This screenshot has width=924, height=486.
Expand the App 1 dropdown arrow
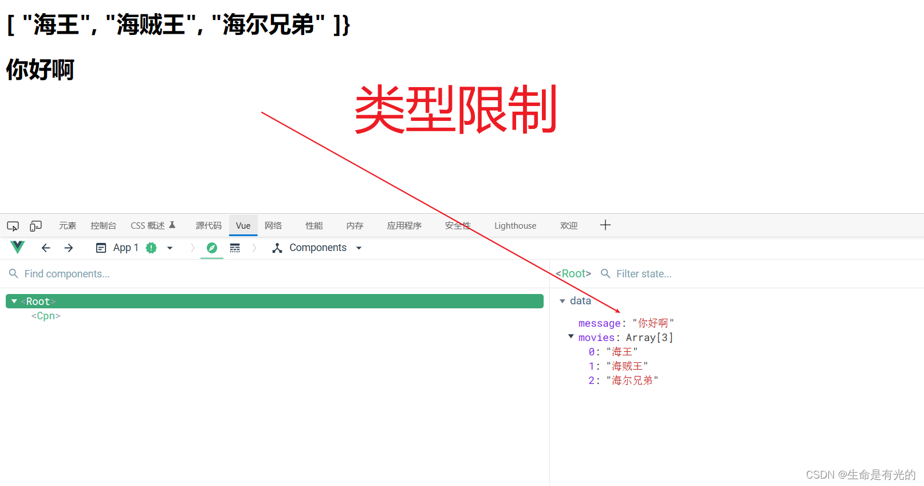tap(170, 248)
